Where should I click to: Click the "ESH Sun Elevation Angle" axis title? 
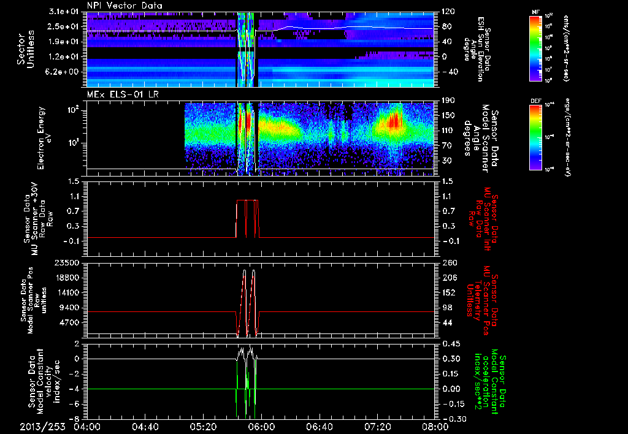[x=478, y=49]
